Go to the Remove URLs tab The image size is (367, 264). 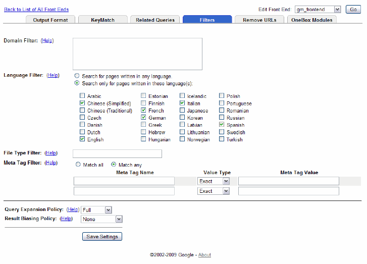[259, 20]
